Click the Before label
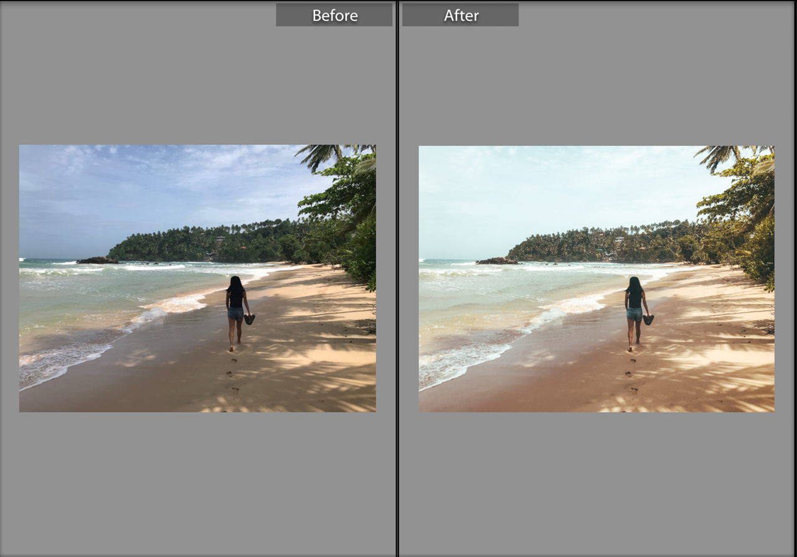 (334, 15)
